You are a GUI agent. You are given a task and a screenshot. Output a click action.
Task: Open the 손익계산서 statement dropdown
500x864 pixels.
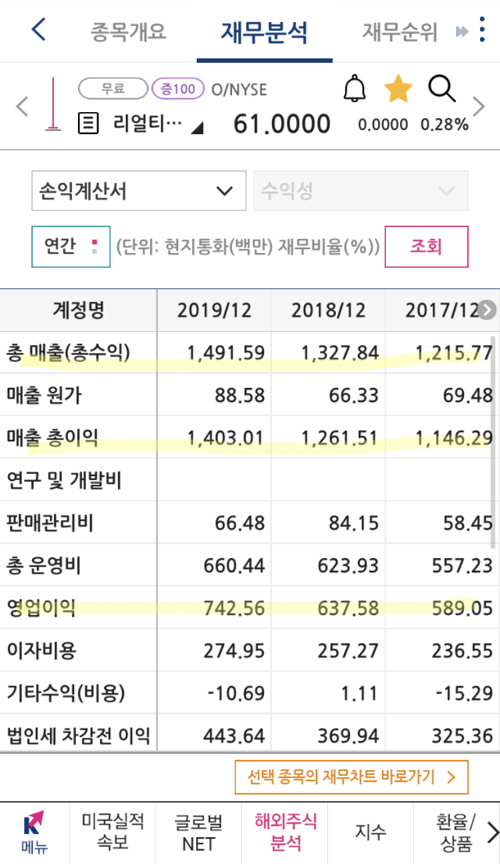(x=139, y=191)
